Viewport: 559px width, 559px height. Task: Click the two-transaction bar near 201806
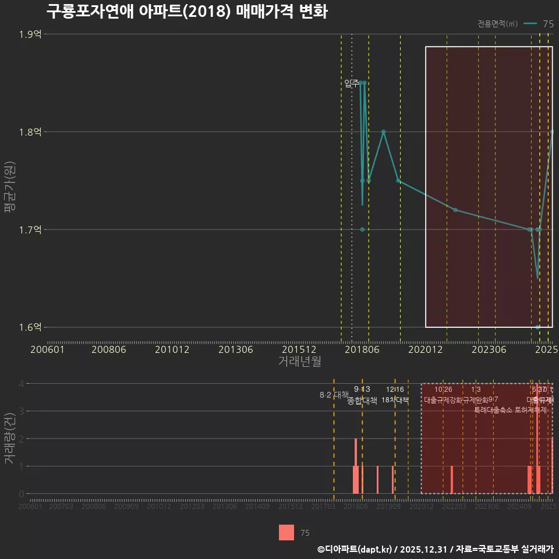click(356, 466)
